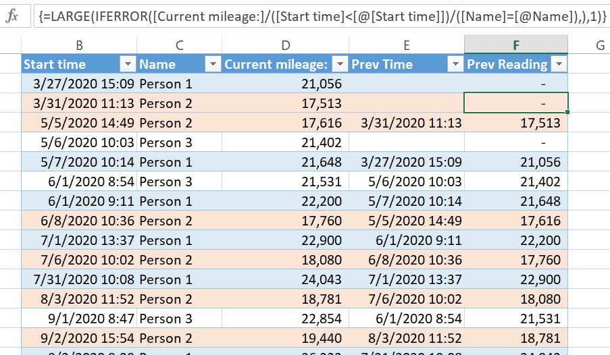Select column E header
This screenshot has width=610, height=355.
407,45
